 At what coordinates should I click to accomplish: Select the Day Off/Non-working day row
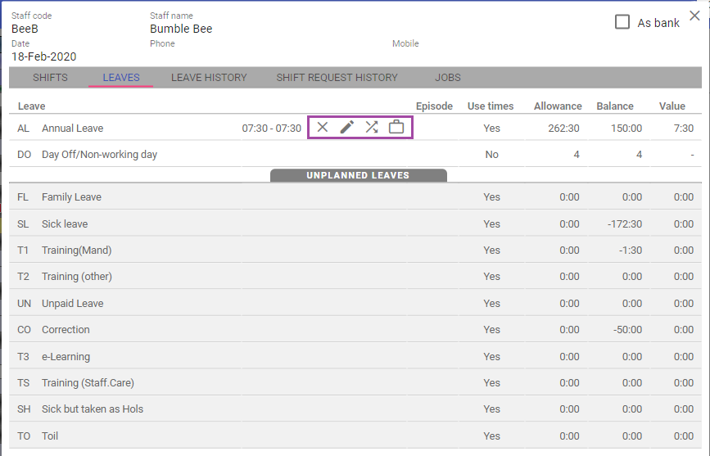pyautogui.click(x=99, y=155)
